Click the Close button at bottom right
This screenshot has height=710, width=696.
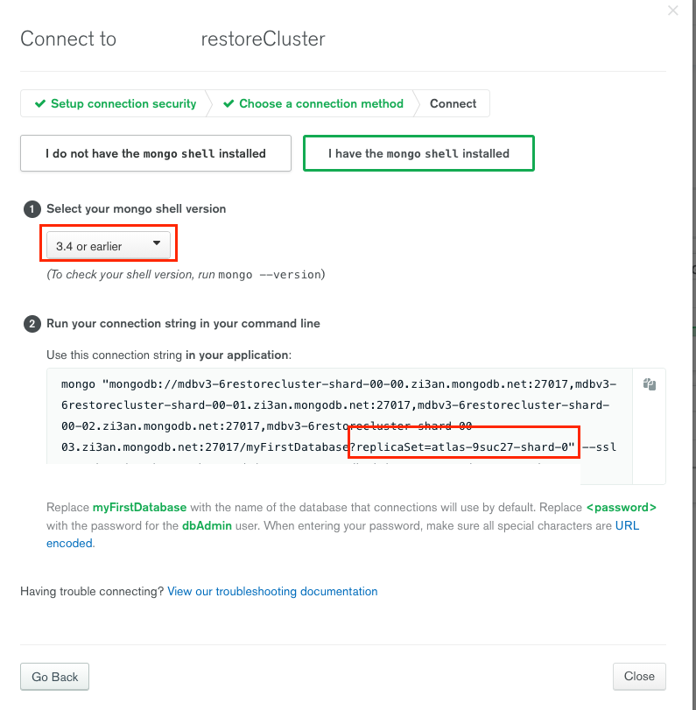(x=639, y=676)
